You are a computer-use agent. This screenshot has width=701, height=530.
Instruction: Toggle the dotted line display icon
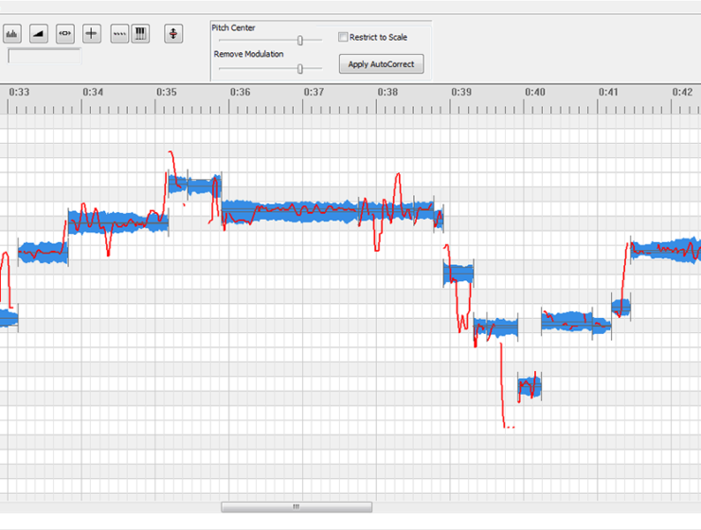point(119,34)
